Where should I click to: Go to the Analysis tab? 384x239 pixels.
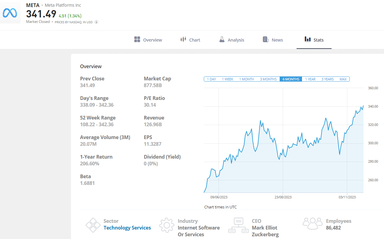click(232, 40)
